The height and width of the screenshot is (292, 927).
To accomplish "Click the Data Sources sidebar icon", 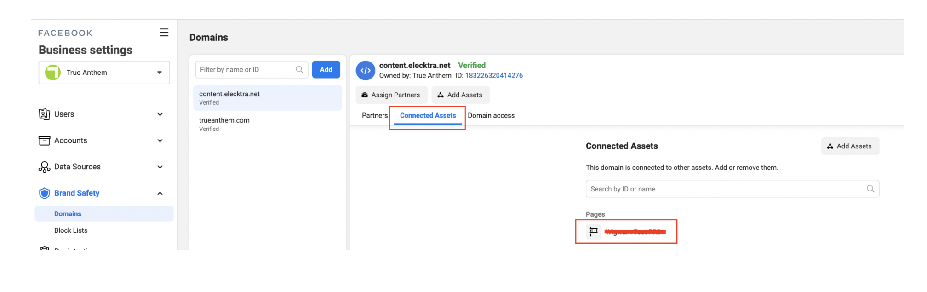I will click(44, 167).
